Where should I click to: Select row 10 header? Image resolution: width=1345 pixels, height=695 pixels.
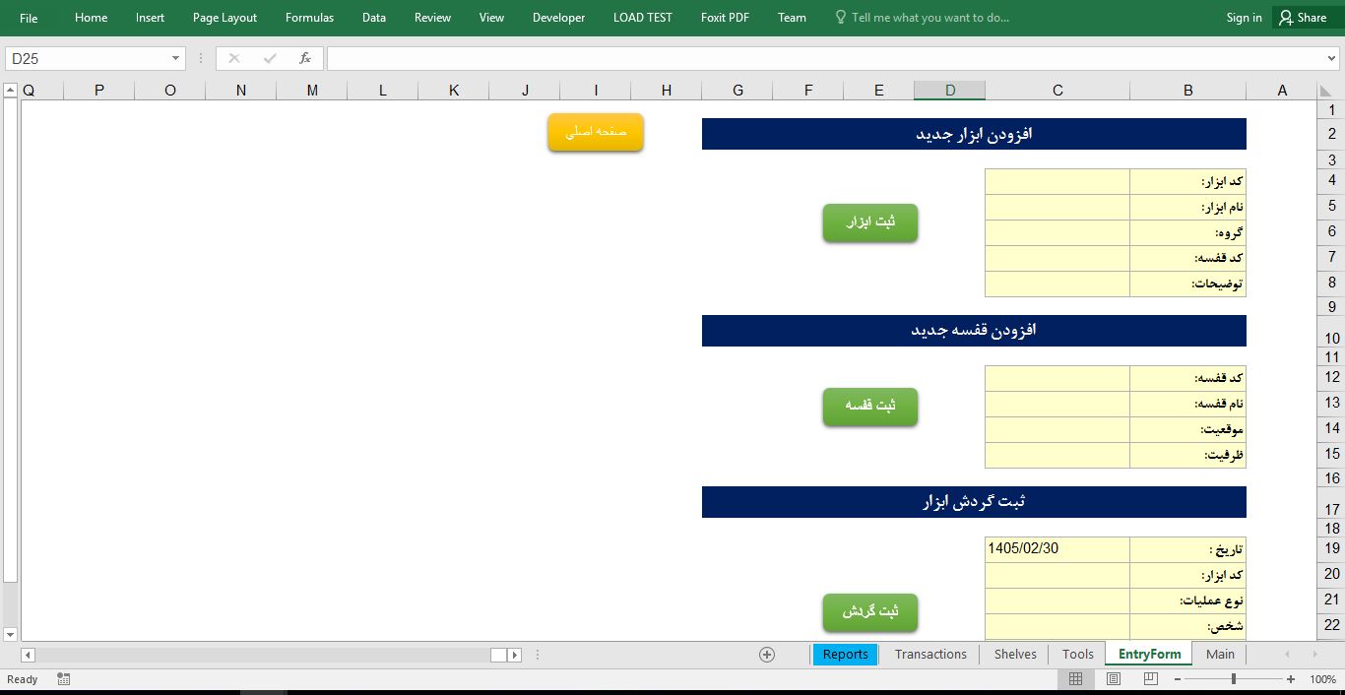point(1331,332)
